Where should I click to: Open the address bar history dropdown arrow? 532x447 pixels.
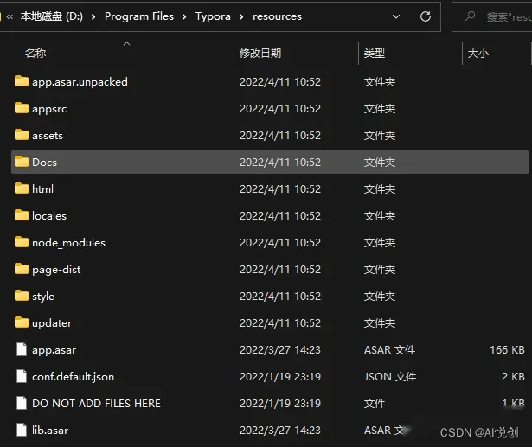point(396,16)
